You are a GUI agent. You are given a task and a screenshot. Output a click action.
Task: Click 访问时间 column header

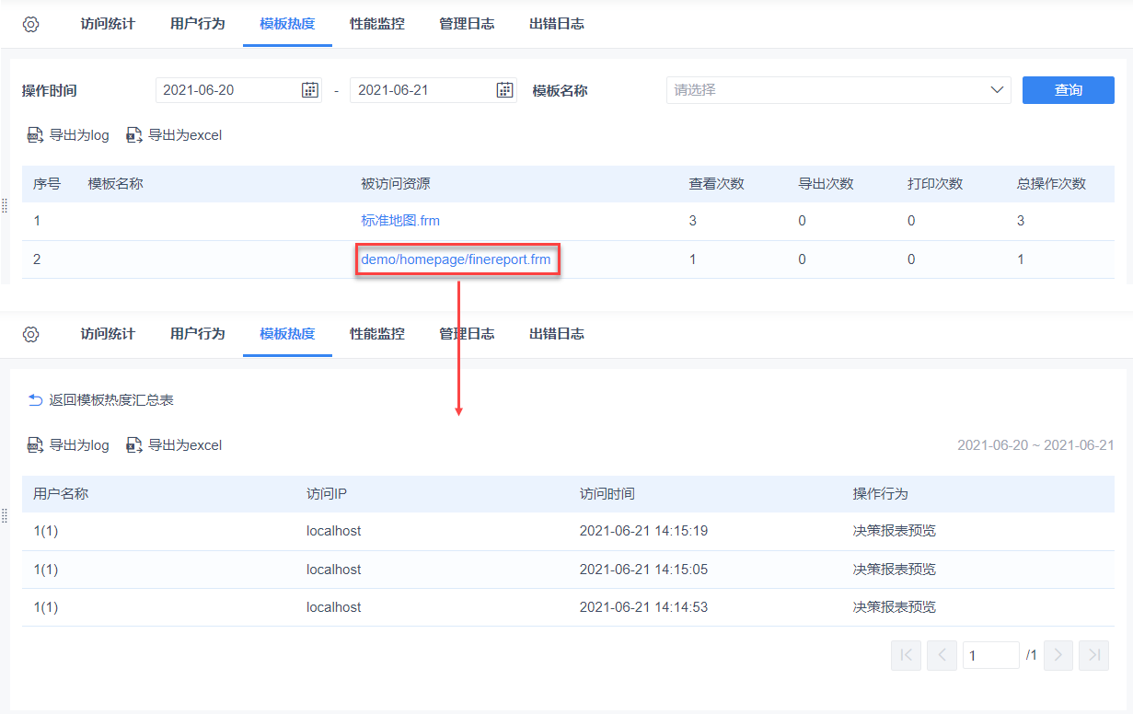[x=607, y=494]
